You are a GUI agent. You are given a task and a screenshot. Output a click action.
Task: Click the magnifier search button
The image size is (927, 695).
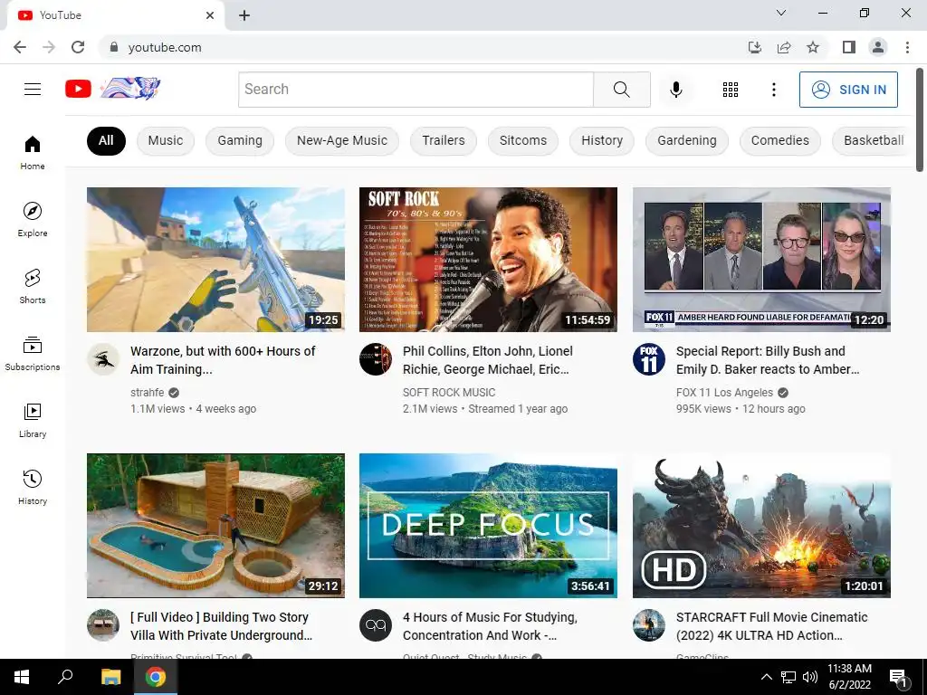click(621, 90)
